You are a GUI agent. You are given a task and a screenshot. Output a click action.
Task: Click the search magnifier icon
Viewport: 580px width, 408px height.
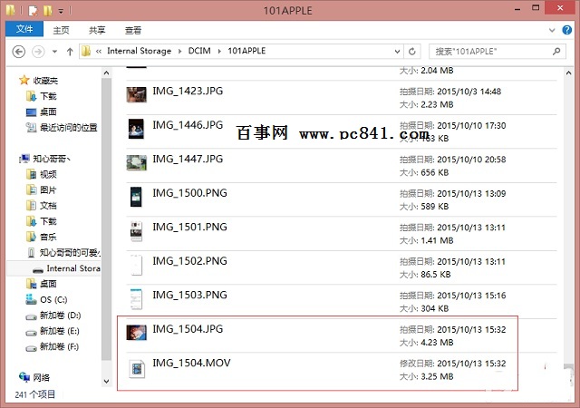[x=556, y=51]
